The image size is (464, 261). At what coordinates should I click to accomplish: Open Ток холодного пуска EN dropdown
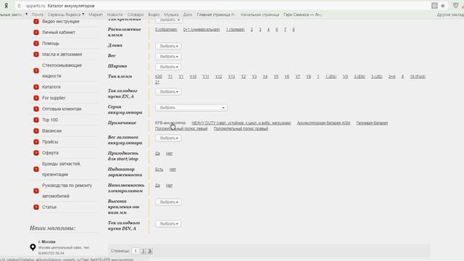point(168,92)
